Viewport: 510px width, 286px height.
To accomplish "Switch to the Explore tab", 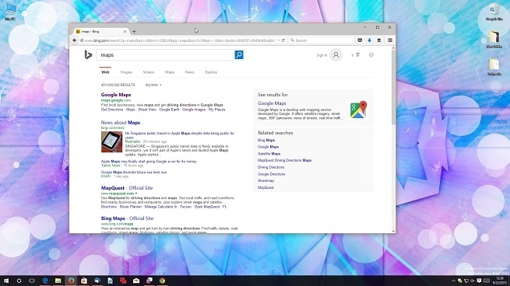I will [x=211, y=72].
